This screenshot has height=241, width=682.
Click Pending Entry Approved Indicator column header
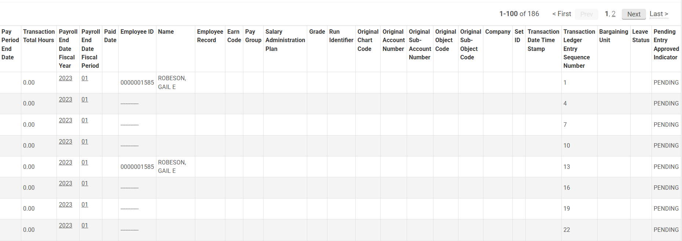click(666, 44)
